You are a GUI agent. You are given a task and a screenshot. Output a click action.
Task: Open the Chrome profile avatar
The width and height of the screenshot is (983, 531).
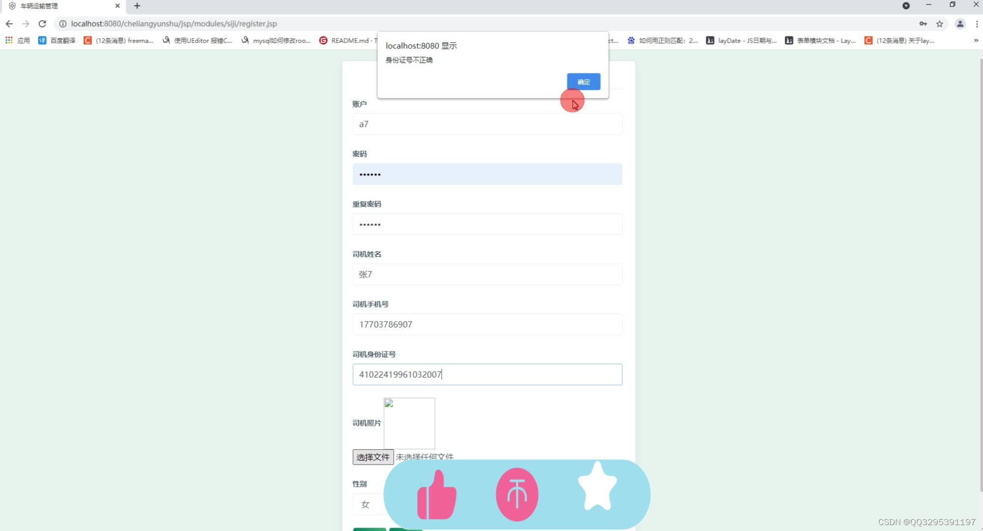click(x=960, y=24)
